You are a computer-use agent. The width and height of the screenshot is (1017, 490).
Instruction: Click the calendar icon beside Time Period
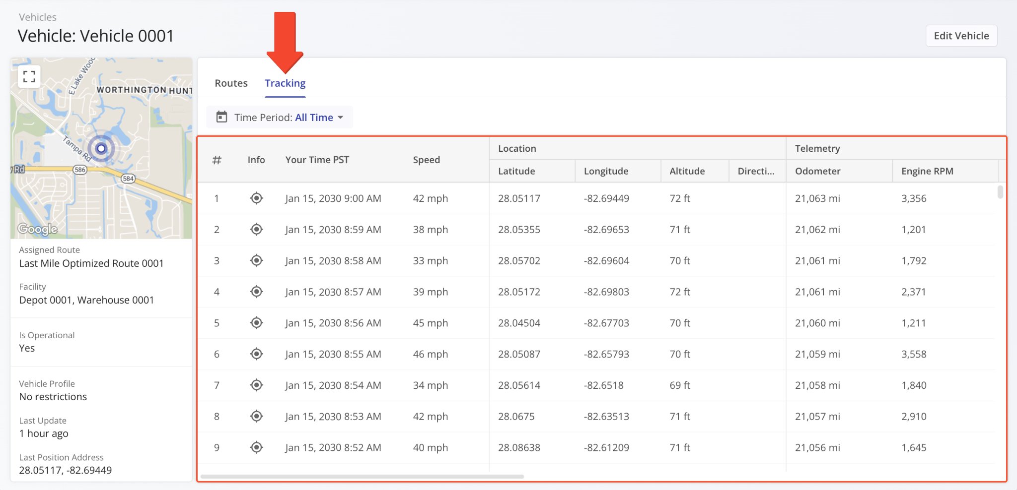tap(221, 117)
